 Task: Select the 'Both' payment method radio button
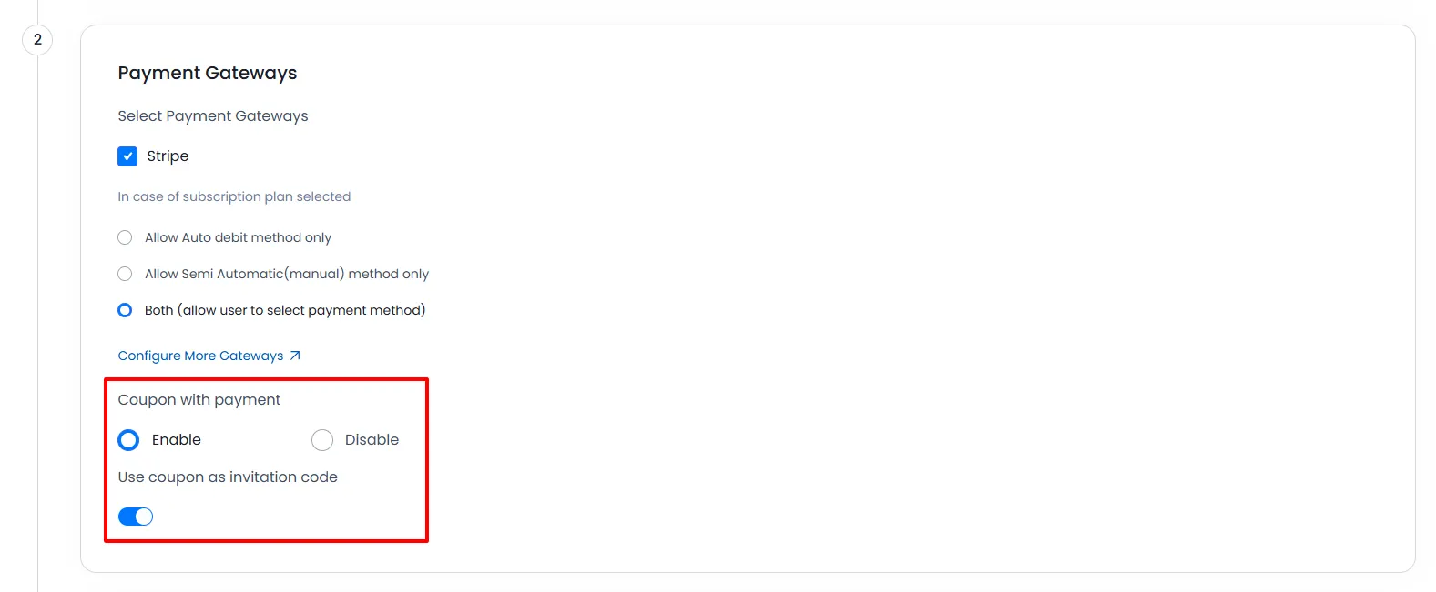(x=125, y=310)
